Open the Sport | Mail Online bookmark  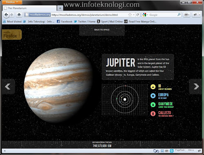110,22
